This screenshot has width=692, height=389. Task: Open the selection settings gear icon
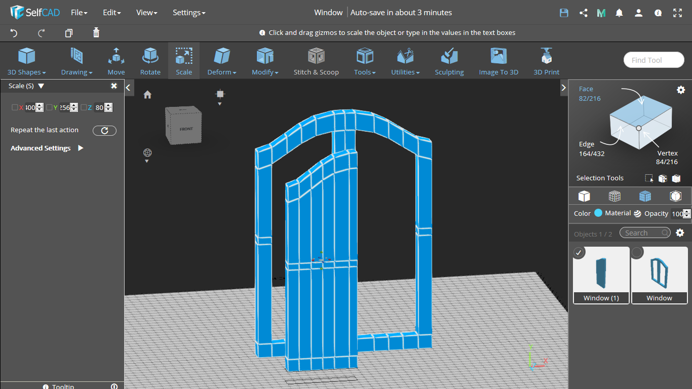(681, 90)
